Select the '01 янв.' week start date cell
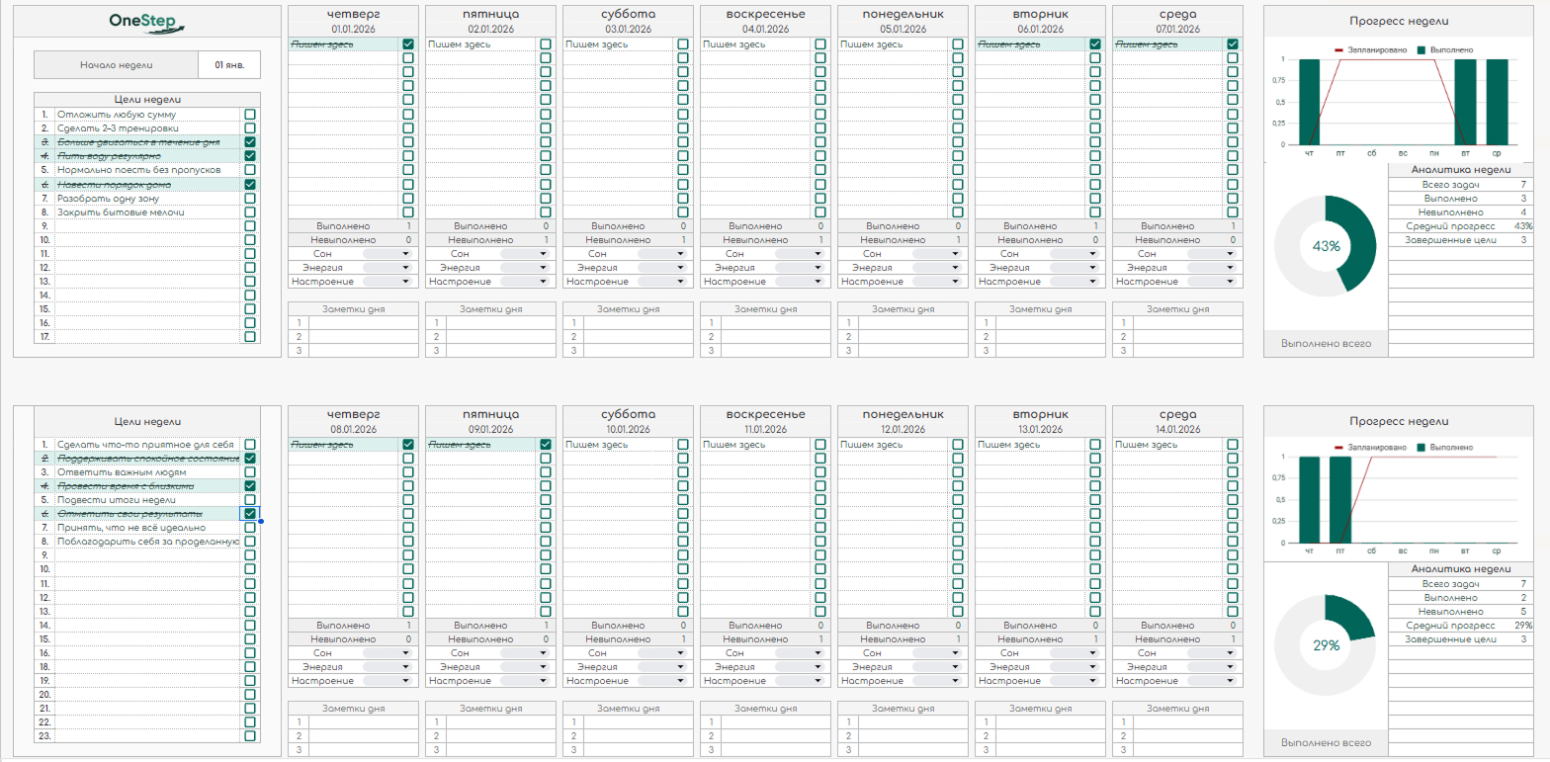The height and width of the screenshot is (762, 1550). (x=228, y=65)
